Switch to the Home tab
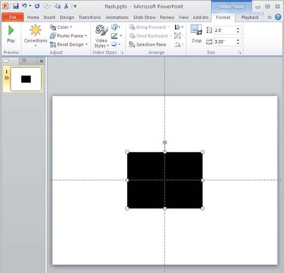 pyautogui.click(x=33, y=18)
